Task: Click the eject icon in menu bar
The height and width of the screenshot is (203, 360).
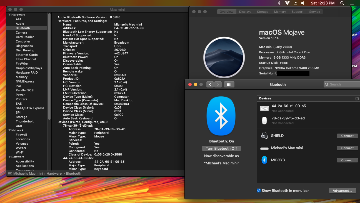Action: pos(296,3)
